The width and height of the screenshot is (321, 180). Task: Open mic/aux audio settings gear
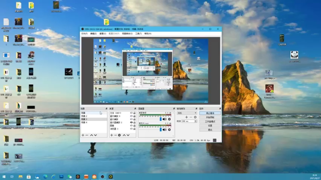click(x=169, y=130)
